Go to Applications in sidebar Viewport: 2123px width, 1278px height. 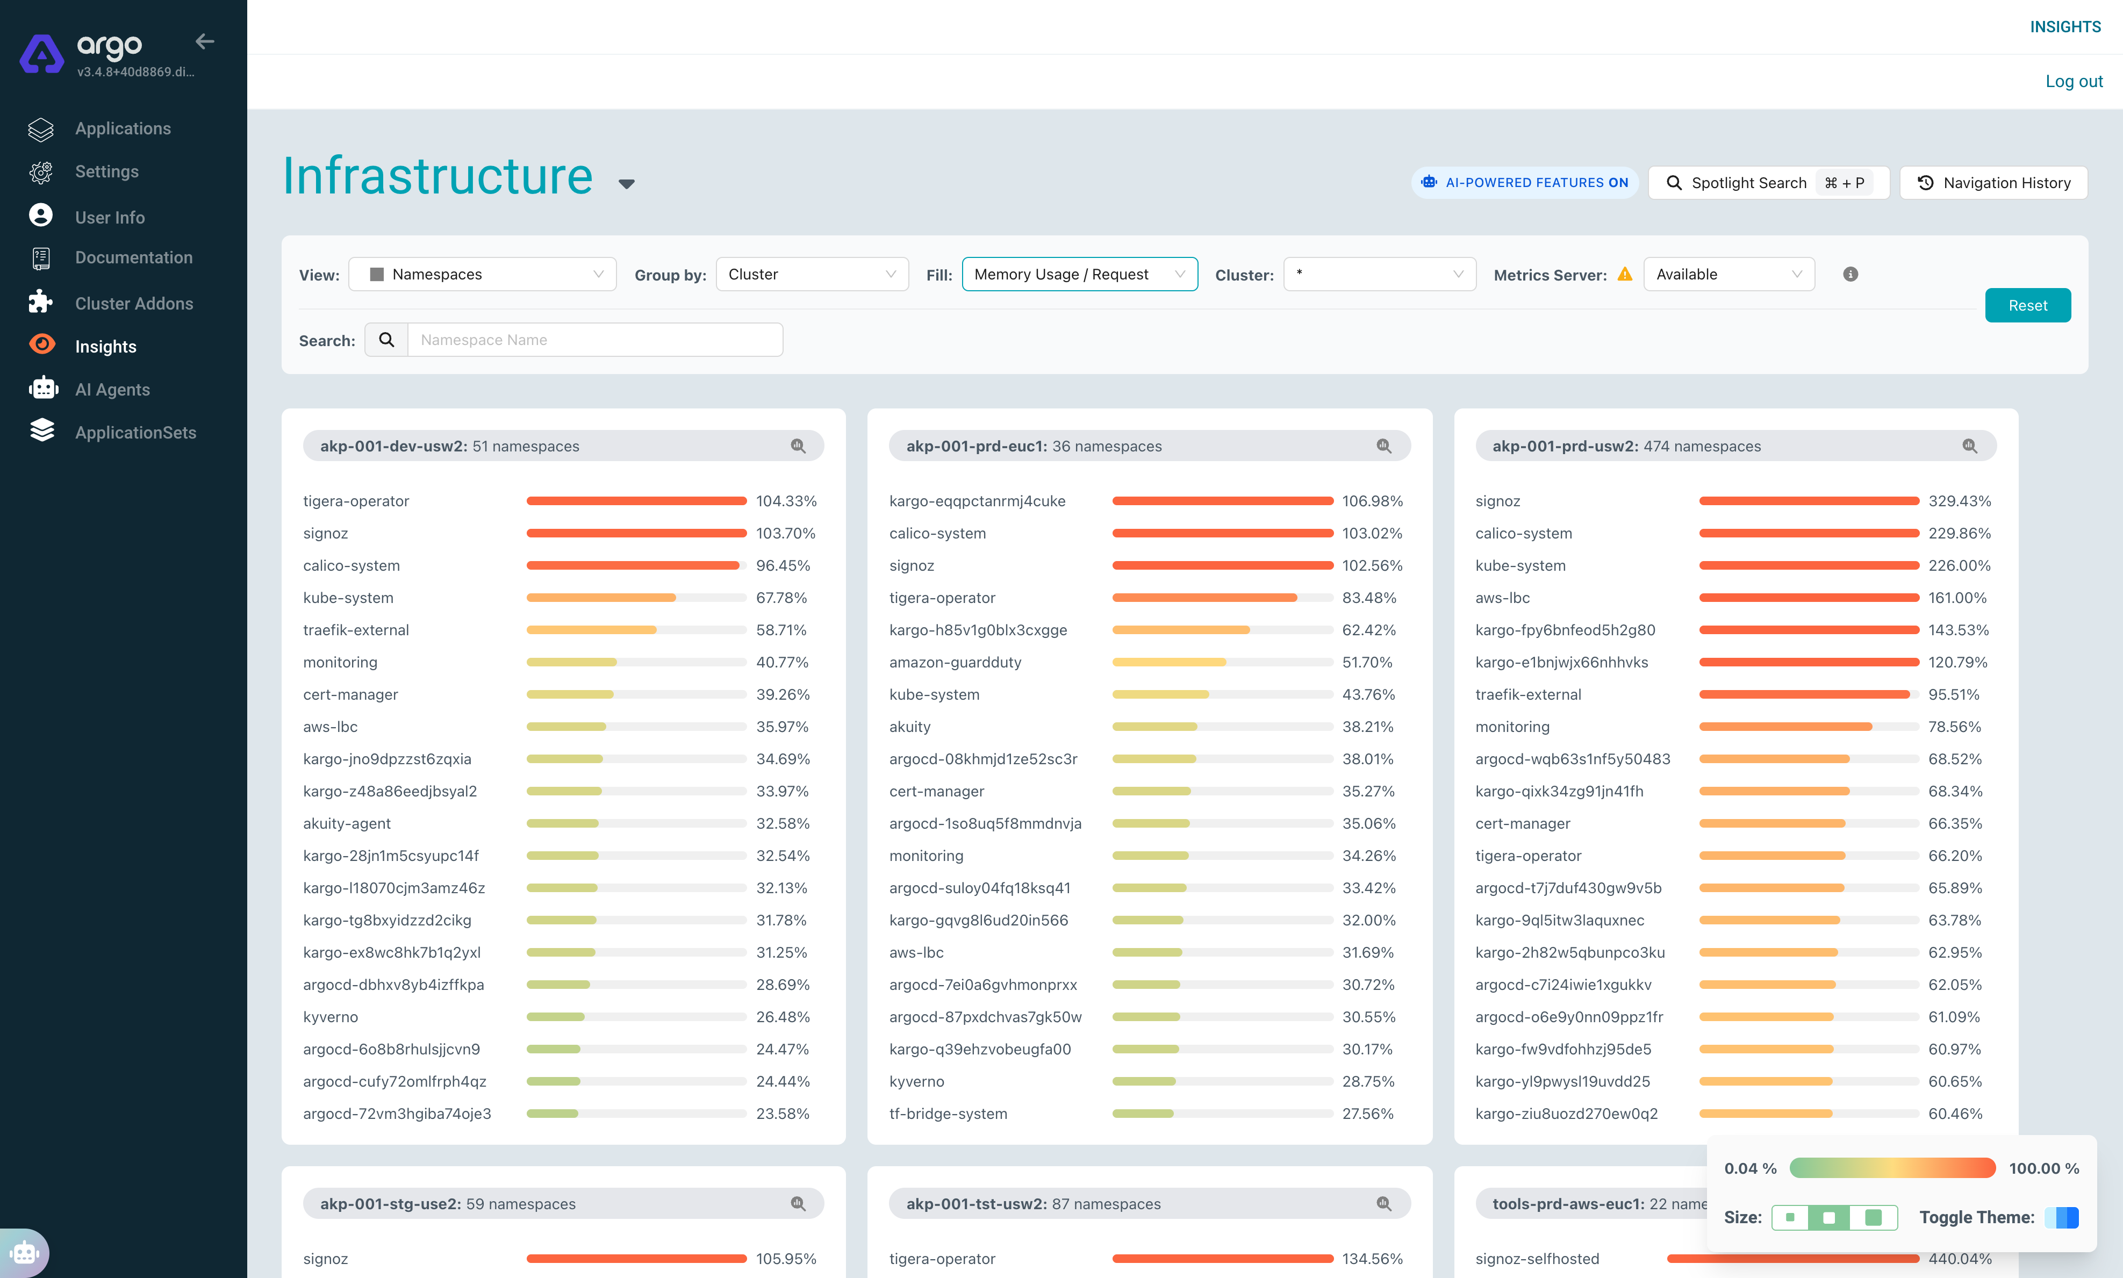pyautogui.click(x=123, y=129)
